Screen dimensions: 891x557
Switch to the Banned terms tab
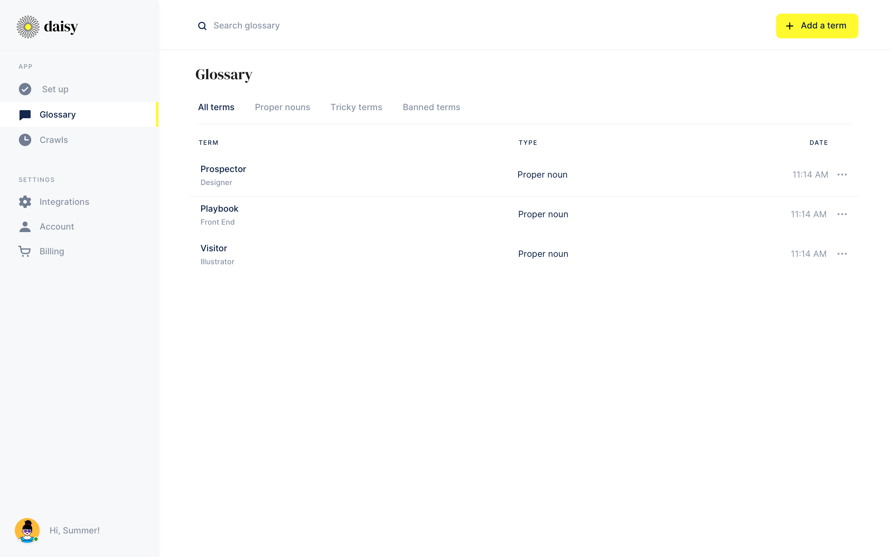pos(431,107)
